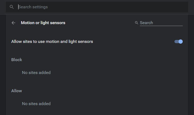Screen dimensions: 194x115
Task: Go back using the left arrow icon
Action: point(13,23)
